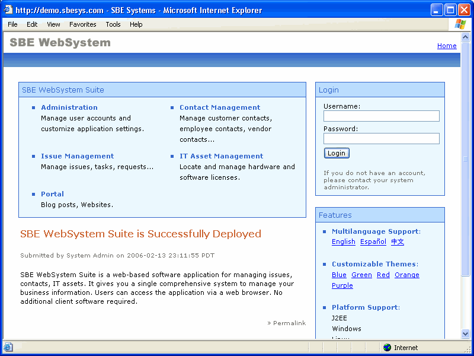Image resolution: width=474 pixels, height=356 pixels.
Task: Click the 'Submitted by System Admin' line
Action: coord(117,256)
